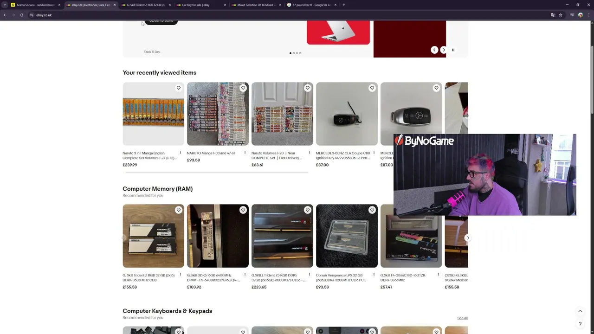Image resolution: width=594 pixels, height=334 pixels.
Task: Show previous banner slide
Action: point(434,50)
